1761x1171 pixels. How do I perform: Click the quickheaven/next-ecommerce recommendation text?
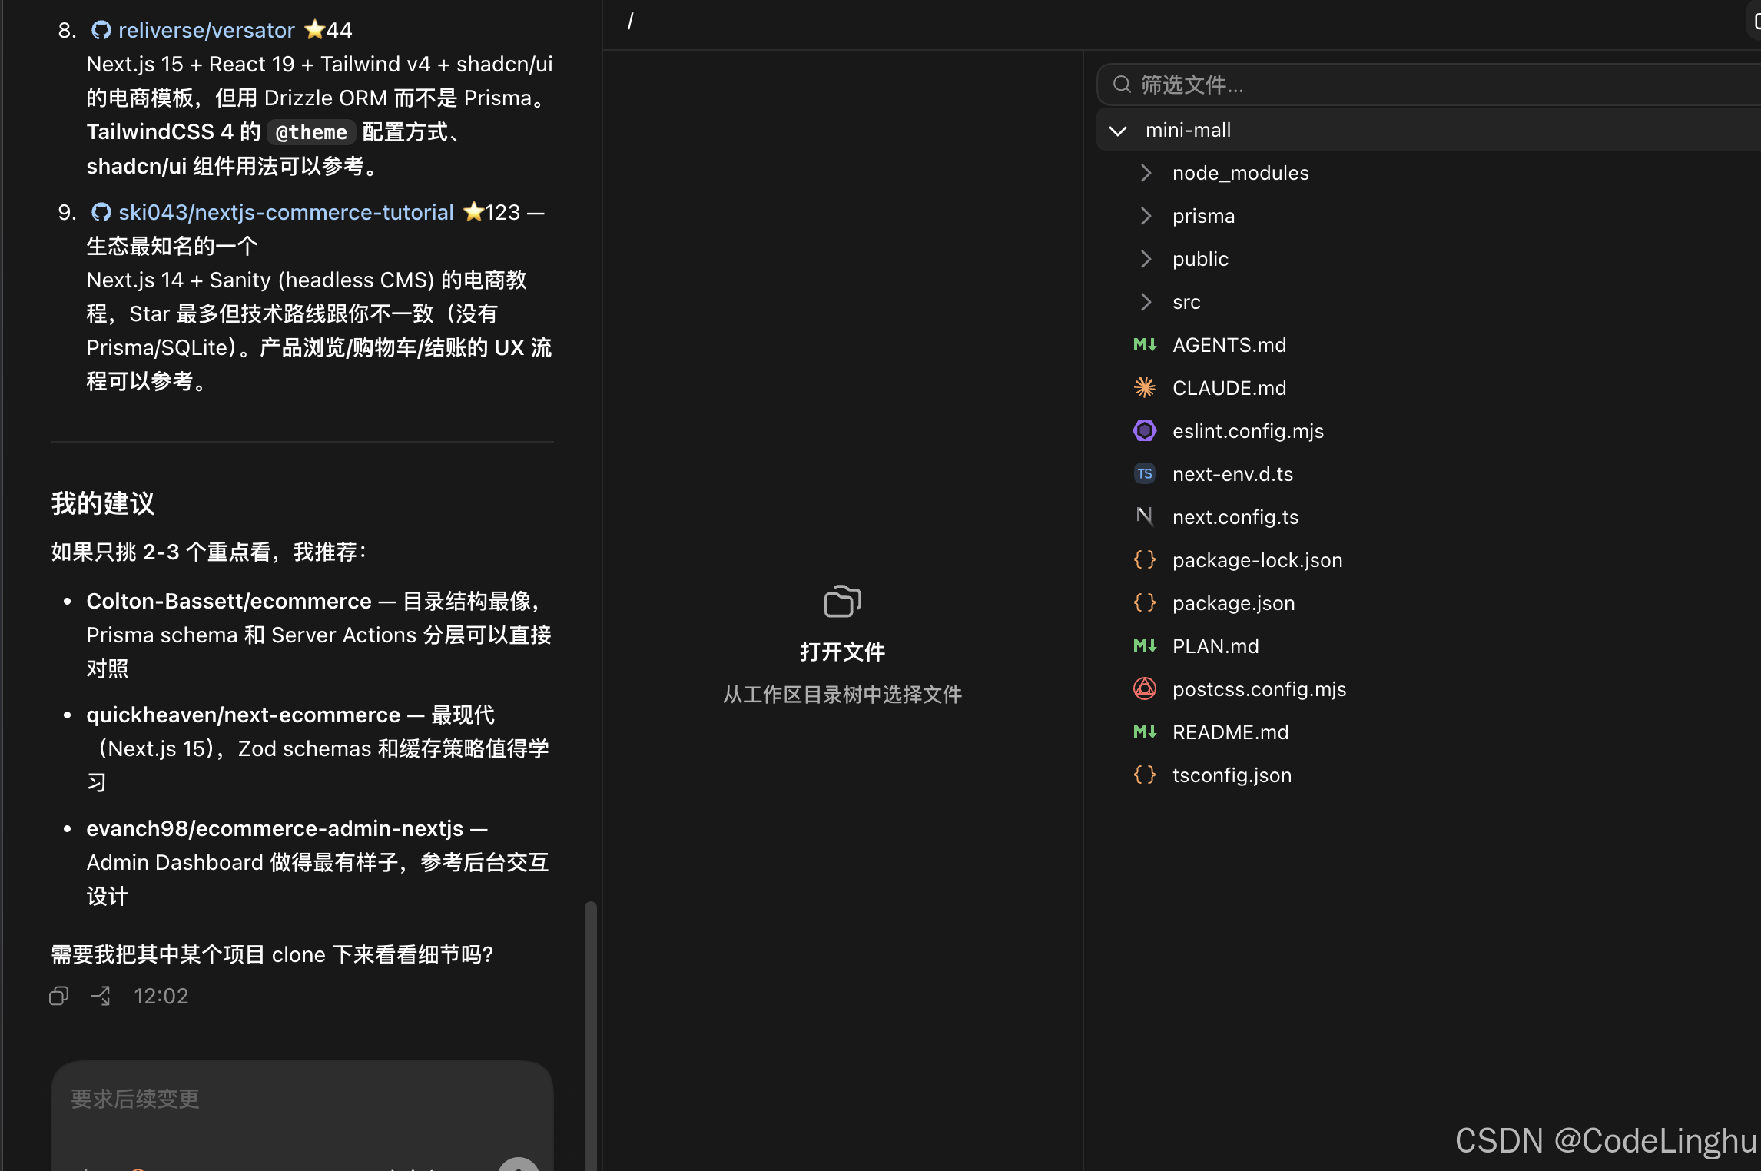click(243, 715)
